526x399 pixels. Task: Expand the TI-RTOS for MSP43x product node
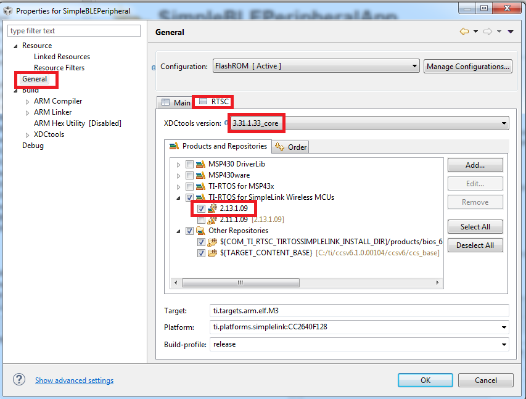coord(178,187)
